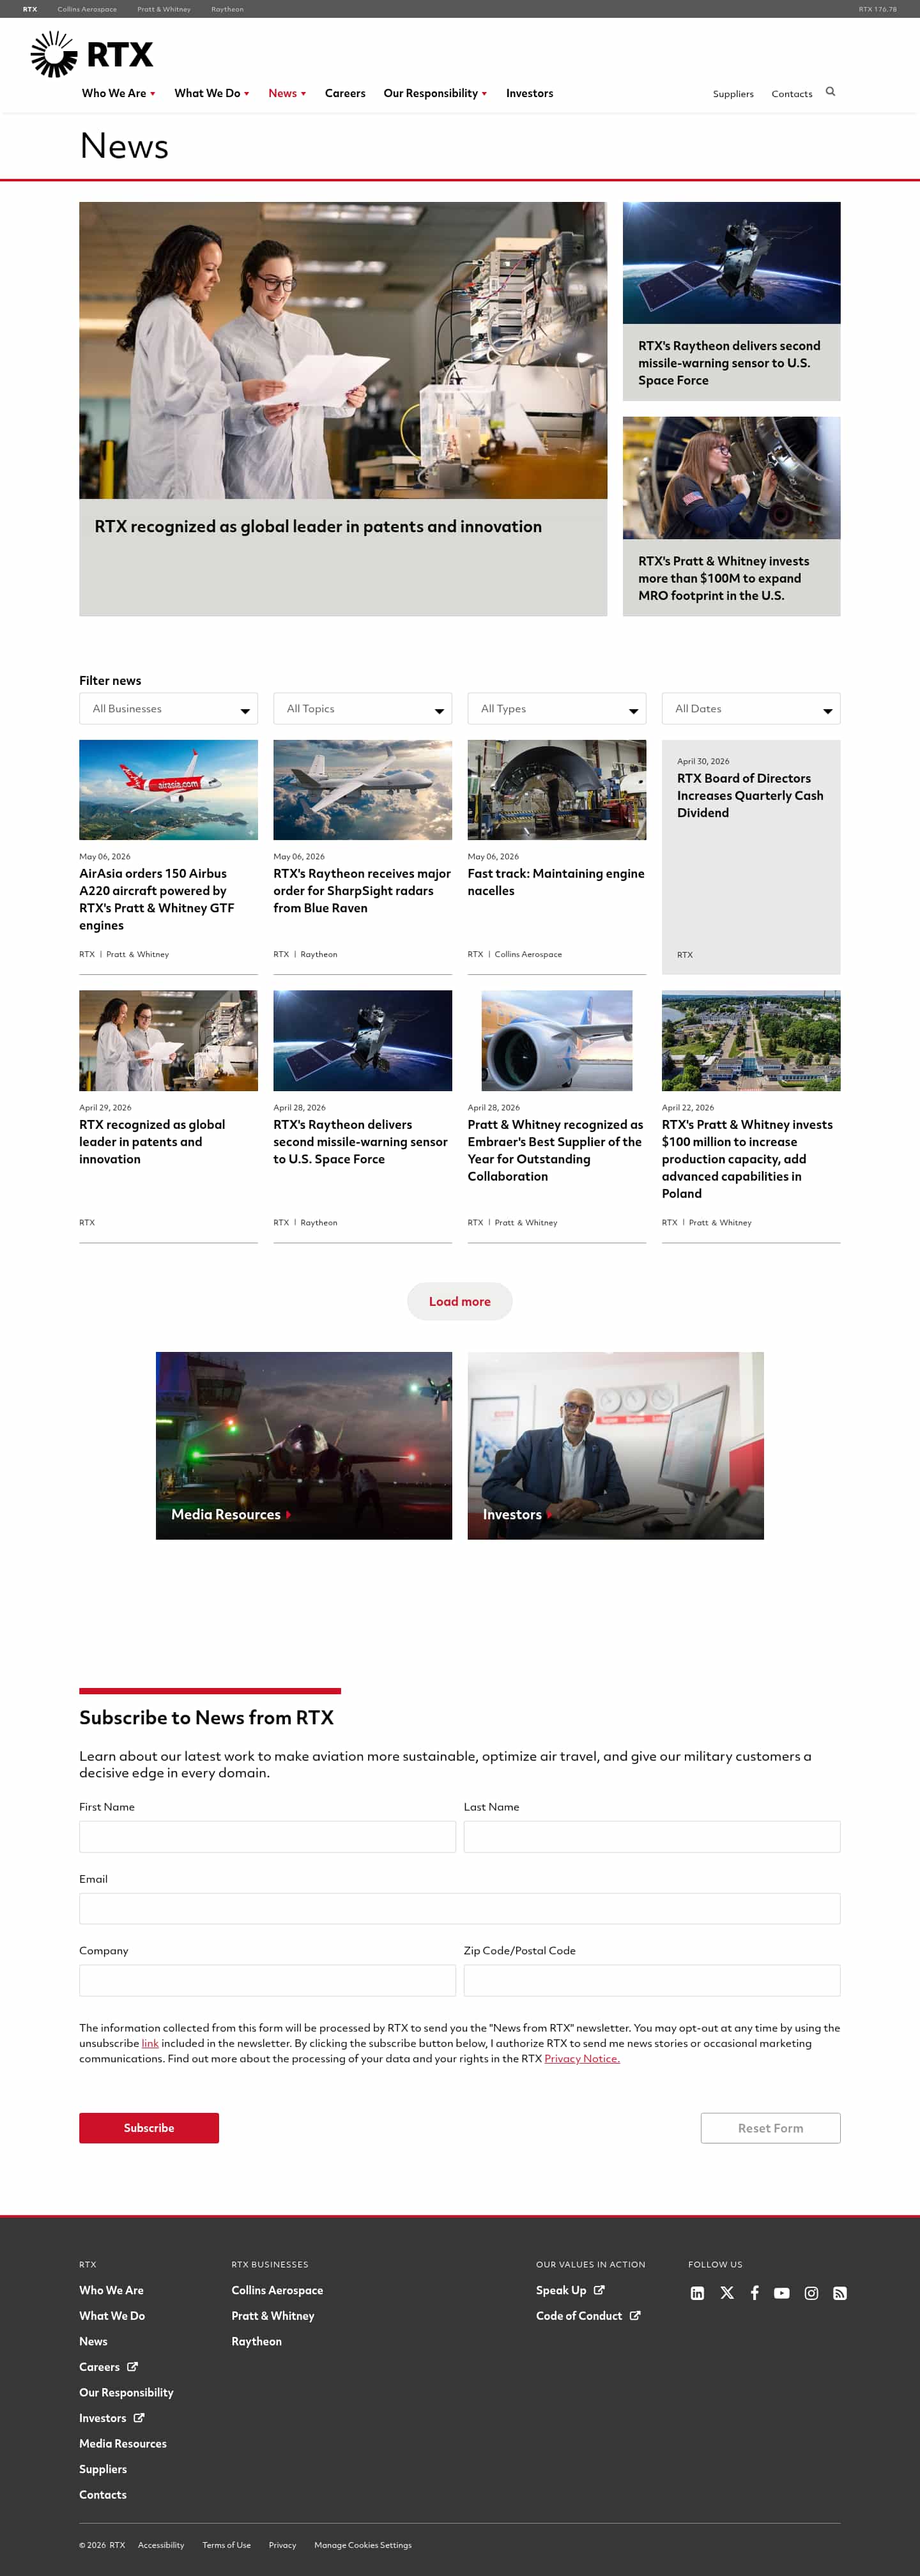920x2576 pixels.
Task: Open footer Media Resources link
Action: (123, 2443)
